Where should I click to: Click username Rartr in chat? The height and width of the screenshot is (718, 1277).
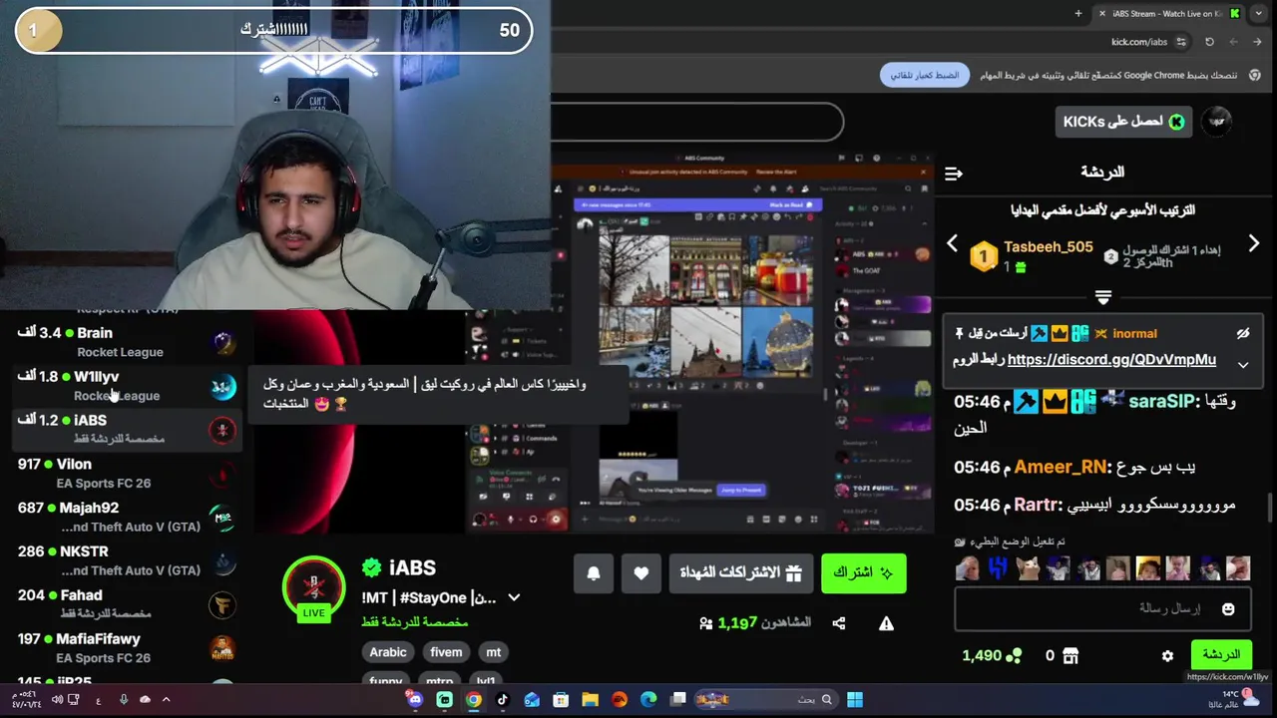[x=1037, y=505]
